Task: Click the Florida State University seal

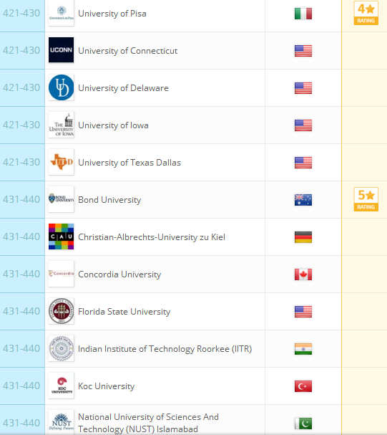Action: coord(62,311)
